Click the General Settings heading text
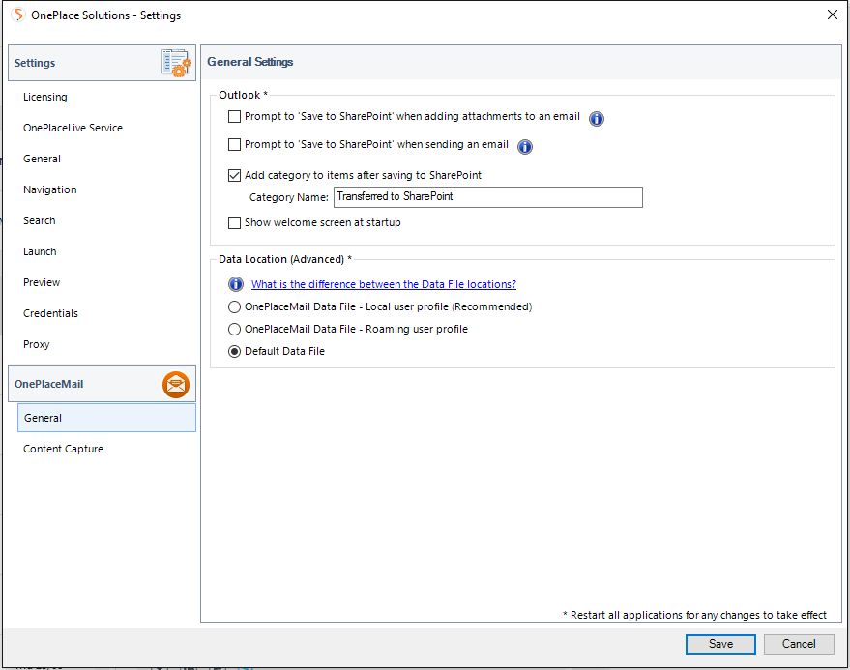The width and height of the screenshot is (850, 670). [249, 62]
